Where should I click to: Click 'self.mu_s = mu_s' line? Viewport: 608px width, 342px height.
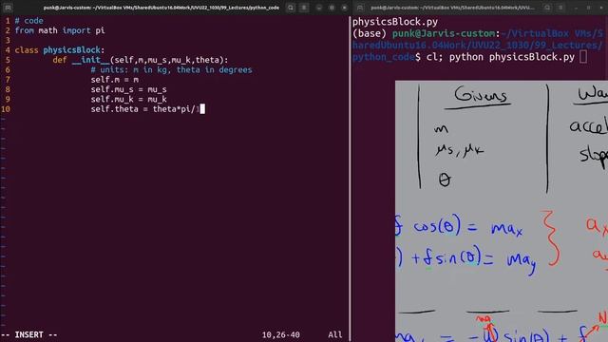[x=129, y=89]
